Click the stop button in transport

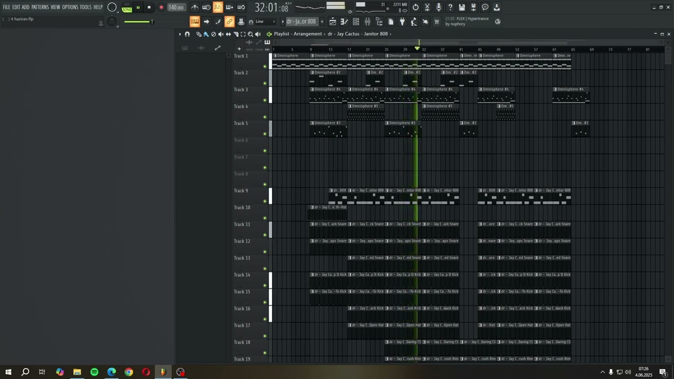tap(149, 7)
